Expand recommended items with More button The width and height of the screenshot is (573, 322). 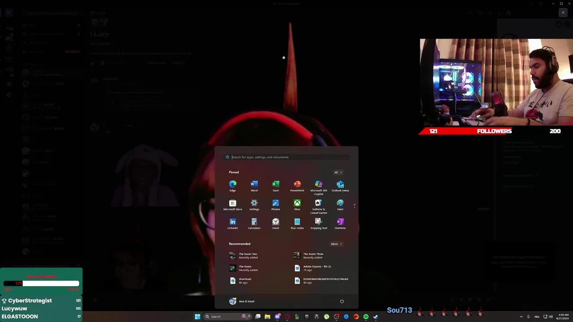point(336,244)
